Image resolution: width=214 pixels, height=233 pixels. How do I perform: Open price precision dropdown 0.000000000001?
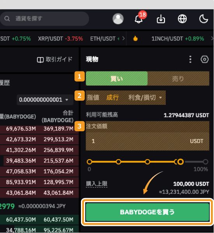coord(45,100)
